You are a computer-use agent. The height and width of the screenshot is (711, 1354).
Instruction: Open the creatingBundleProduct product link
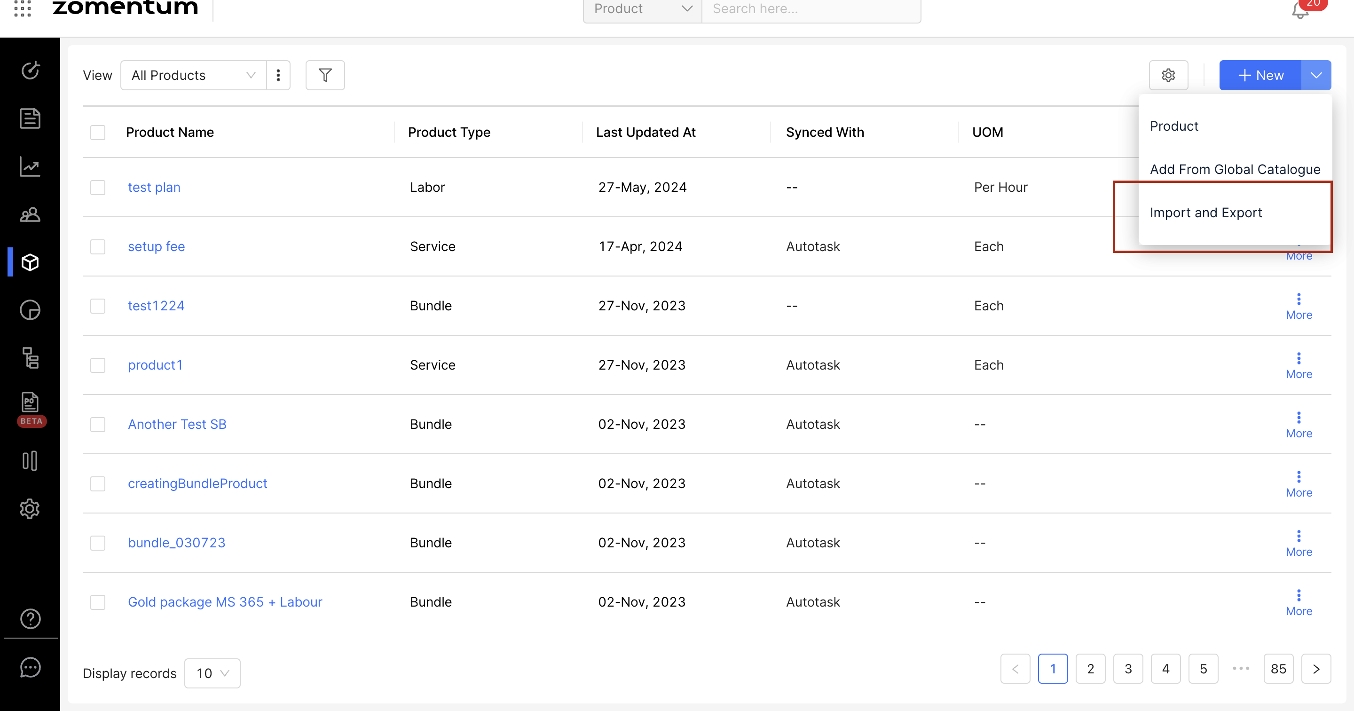tap(197, 483)
